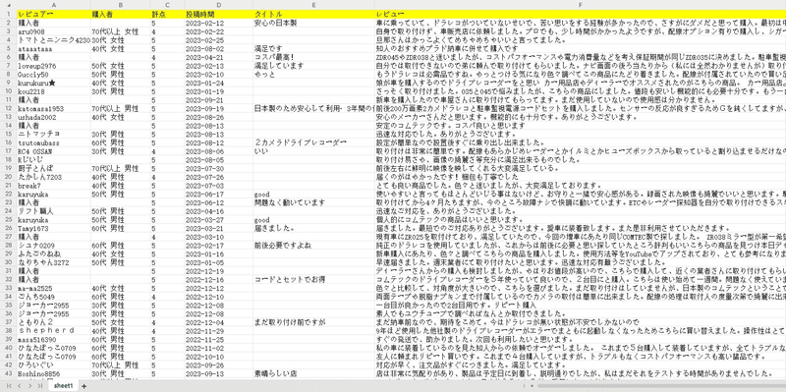Select the cell containing break7
The height and width of the screenshot is (392, 786).
53,186
